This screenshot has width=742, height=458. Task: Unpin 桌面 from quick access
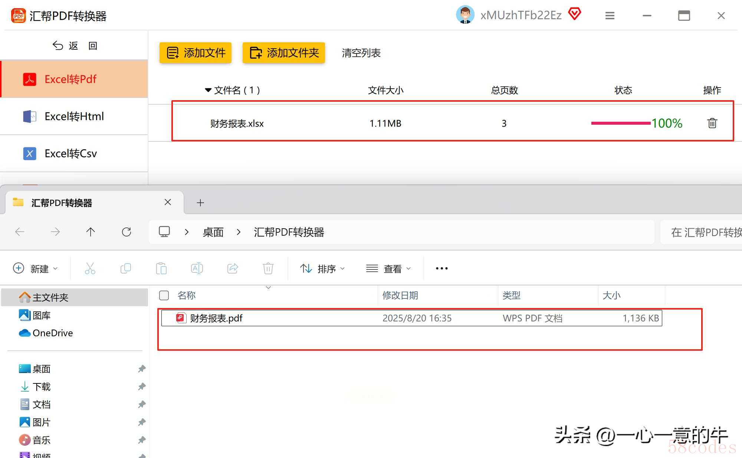click(x=141, y=369)
